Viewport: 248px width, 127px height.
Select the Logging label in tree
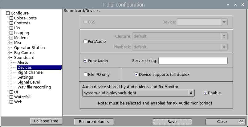(x=22, y=33)
